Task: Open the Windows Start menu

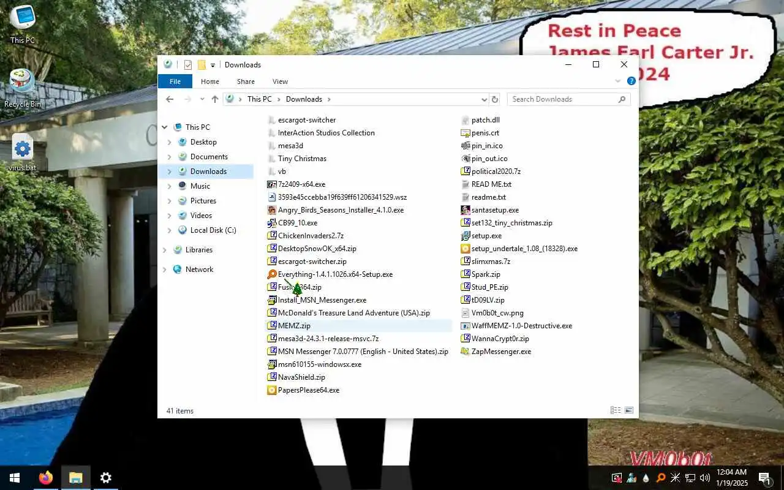Action: [15, 478]
